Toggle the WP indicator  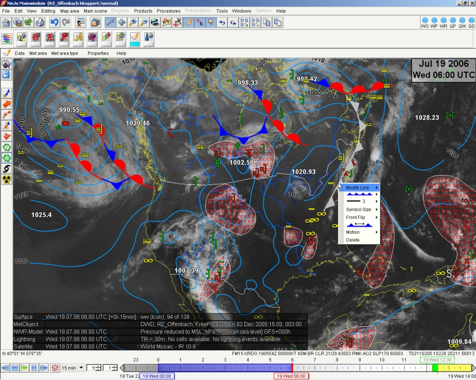pyautogui.click(x=434, y=22)
